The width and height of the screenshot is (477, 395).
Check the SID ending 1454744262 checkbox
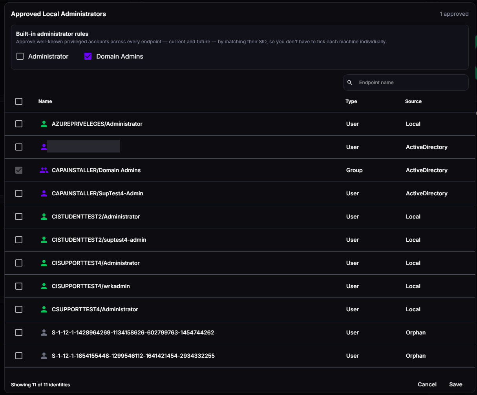pyautogui.click(x=19, y=333)
